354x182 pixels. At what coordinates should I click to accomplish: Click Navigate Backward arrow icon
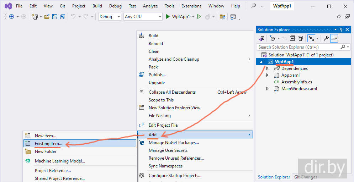tap(11, 17)
